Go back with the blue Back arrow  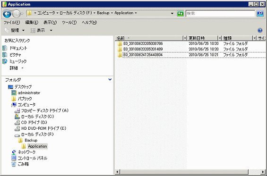click(x=7, y=14)
